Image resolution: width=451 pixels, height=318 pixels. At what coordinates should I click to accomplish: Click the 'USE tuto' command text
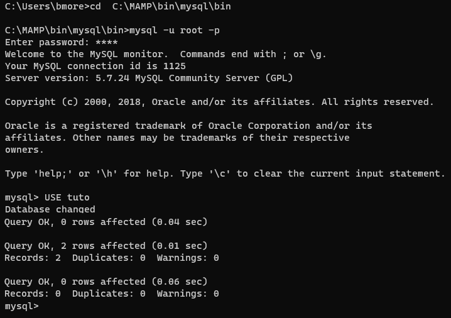coord(67,197)
